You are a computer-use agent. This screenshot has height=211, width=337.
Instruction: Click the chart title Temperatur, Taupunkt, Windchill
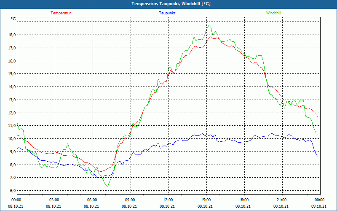171,4
